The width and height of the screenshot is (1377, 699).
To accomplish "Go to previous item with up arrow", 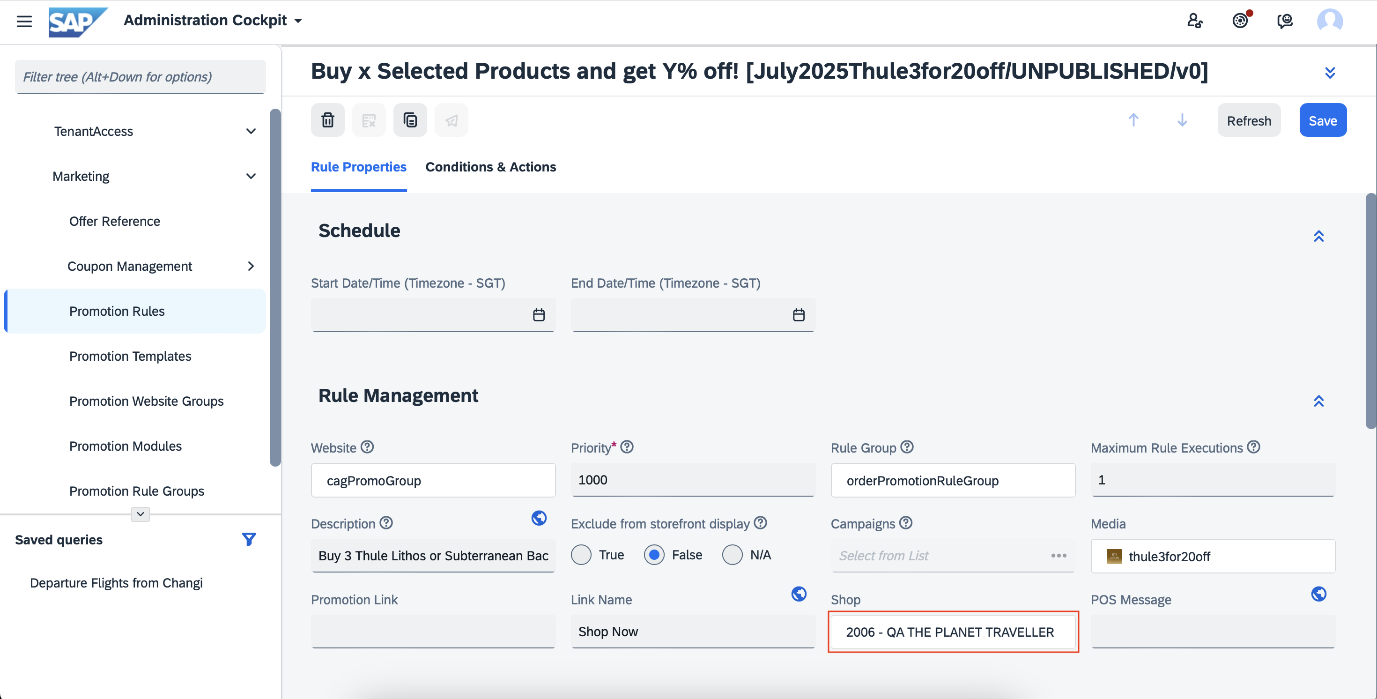I will point(1133,120).
